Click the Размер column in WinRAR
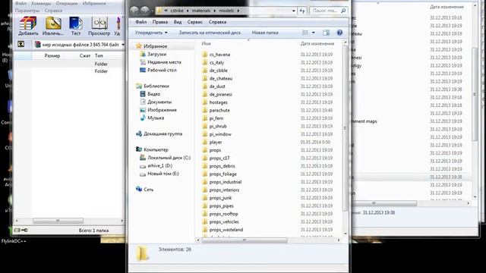The height and width of the screenshot is (273, 486). point(52,55)
